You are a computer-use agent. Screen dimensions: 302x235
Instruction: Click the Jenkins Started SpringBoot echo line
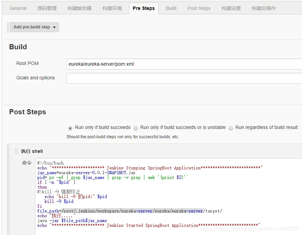(149, 225)
